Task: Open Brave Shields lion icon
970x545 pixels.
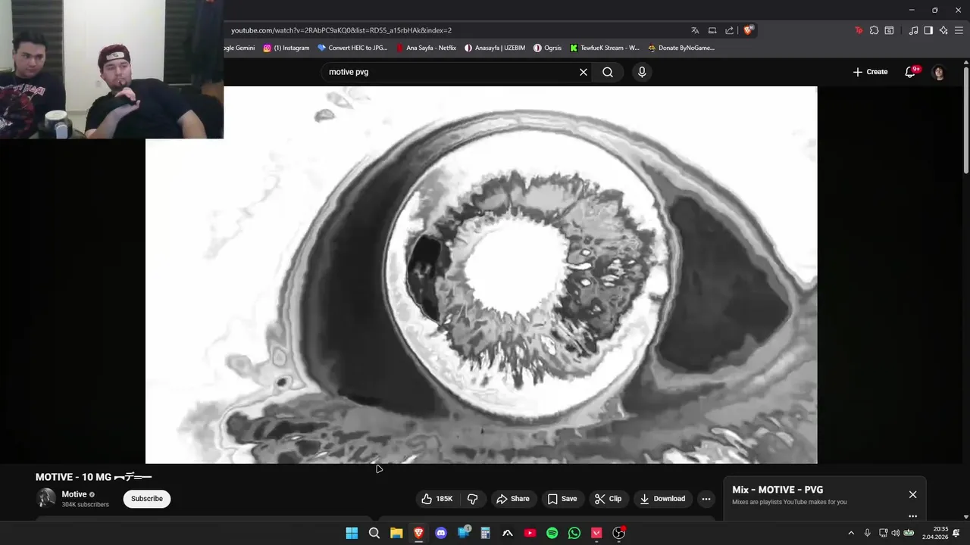Action: coord(748,30)
